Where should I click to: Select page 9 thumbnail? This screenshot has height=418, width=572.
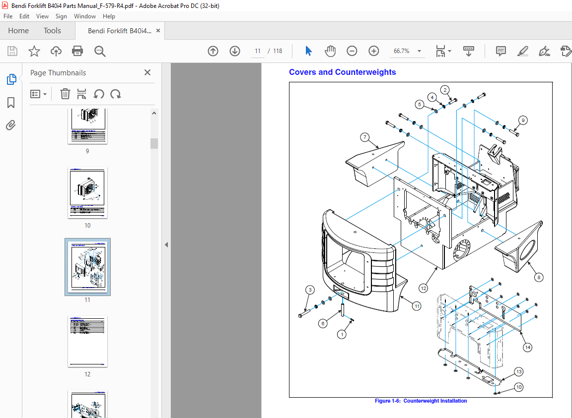[x=87, y=126]
